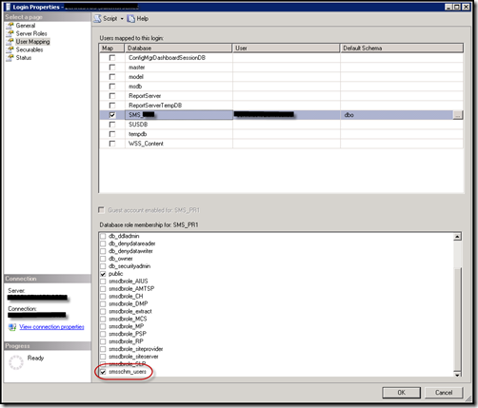
Task: Select the SUSDB database row name
Action: [x=138, y=125]
